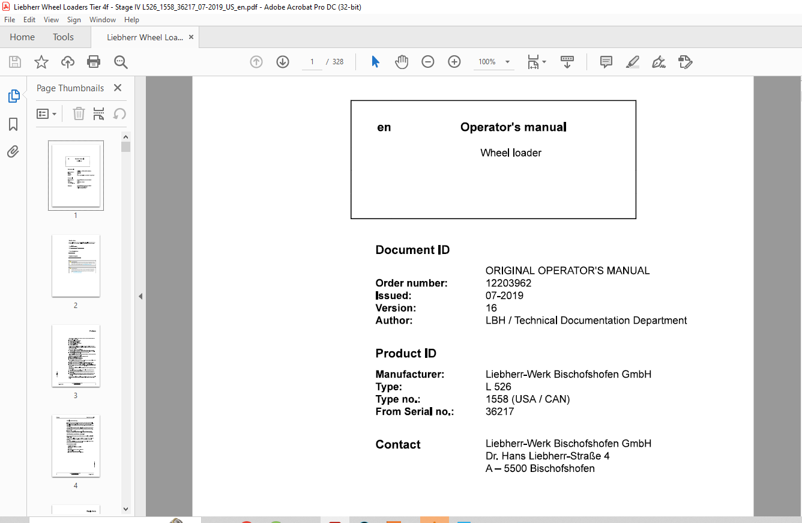Open the Sign document tool
Screen dimensions: 802x523
tap(659, 62)
